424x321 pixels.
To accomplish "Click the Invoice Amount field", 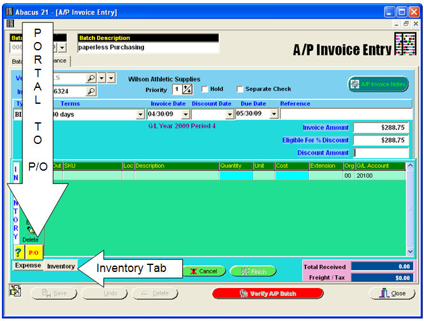I will 381,127.
